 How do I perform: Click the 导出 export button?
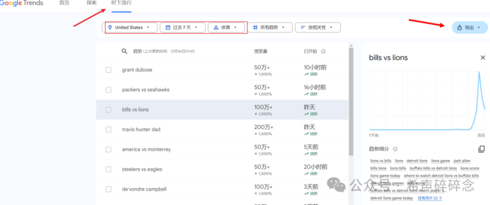(x=468, y=28)
